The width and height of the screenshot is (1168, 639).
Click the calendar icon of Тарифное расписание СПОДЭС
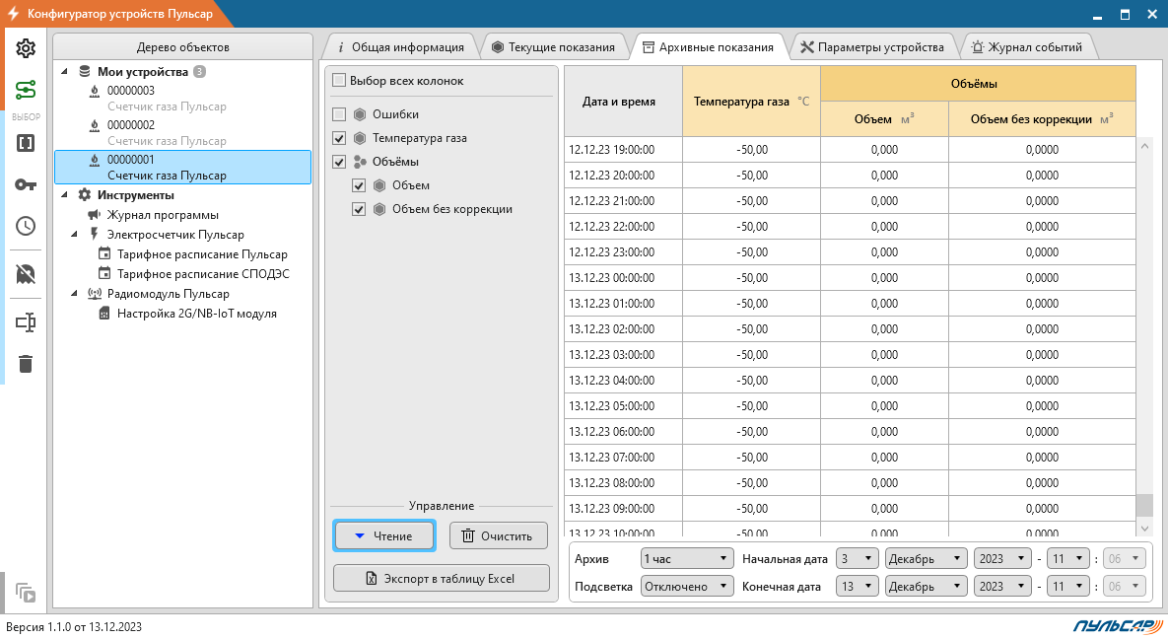point(104,273)
